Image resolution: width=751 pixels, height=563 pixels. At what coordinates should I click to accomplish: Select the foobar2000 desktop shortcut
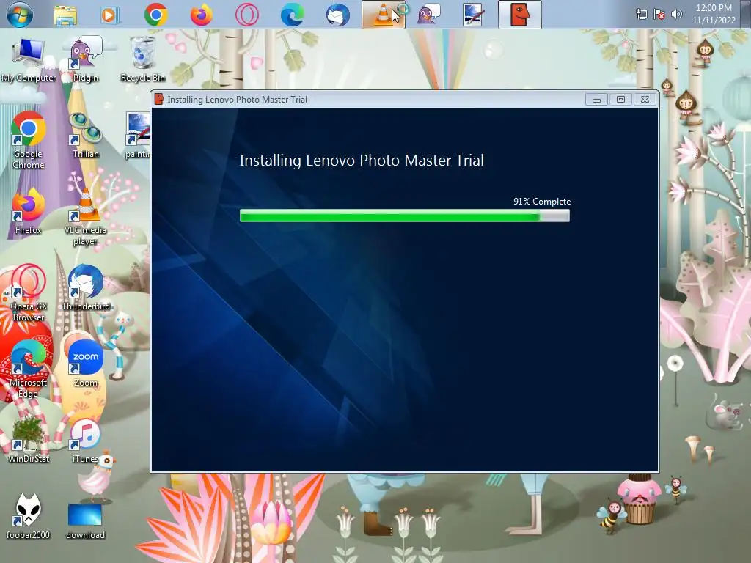click(28, 517)
